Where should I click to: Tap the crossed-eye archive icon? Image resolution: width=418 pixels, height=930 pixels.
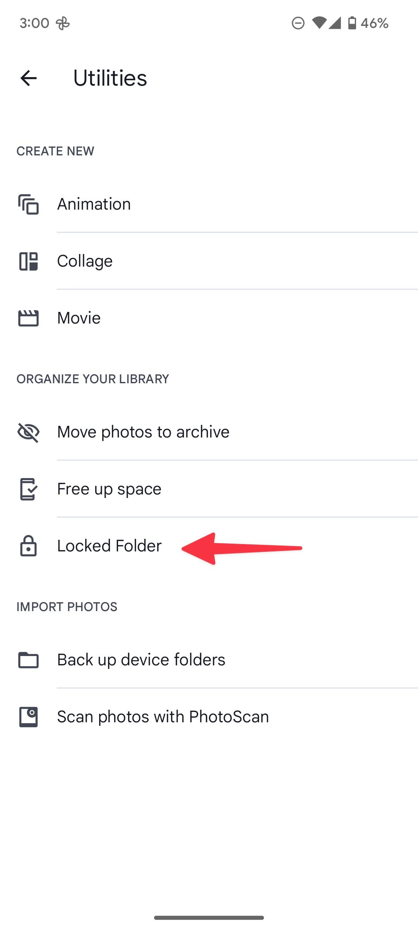coord(28,431)
